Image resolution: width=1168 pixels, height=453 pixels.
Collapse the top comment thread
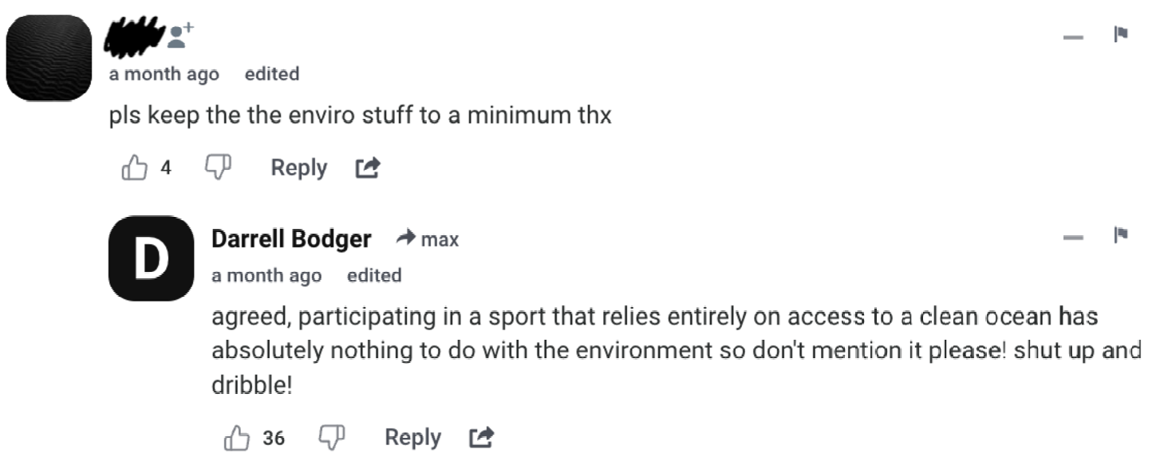pos(1074,37)
